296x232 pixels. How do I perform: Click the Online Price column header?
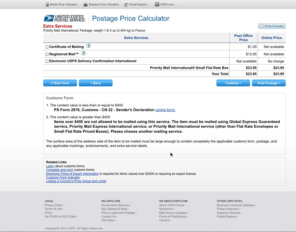pyautogui.click(x=271, y=38)
